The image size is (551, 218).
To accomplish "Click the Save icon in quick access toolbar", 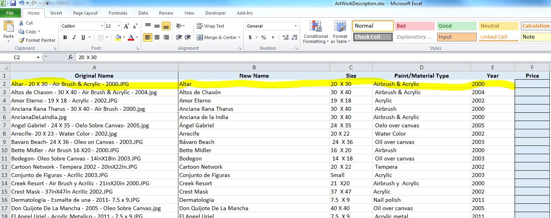I will (13, 4).
